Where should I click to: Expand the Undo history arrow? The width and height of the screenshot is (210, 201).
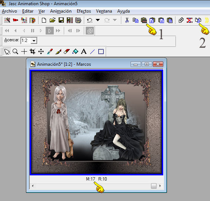pos(98,20)
